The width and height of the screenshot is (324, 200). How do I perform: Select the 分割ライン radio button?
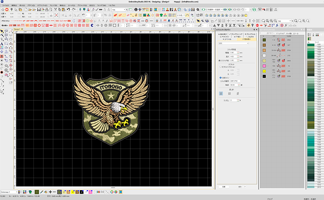pyautogui.click(x=220, y=77)
